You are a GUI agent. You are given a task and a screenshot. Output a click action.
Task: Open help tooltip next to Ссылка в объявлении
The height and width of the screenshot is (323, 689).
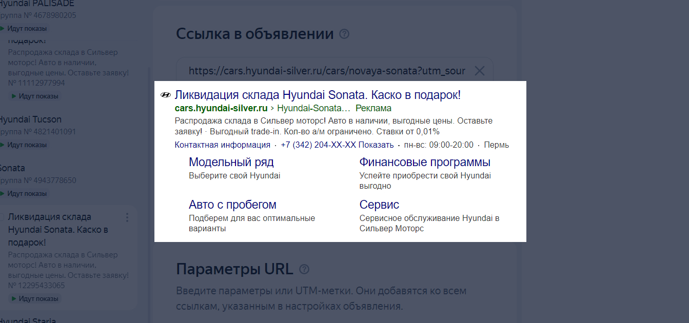344,34
